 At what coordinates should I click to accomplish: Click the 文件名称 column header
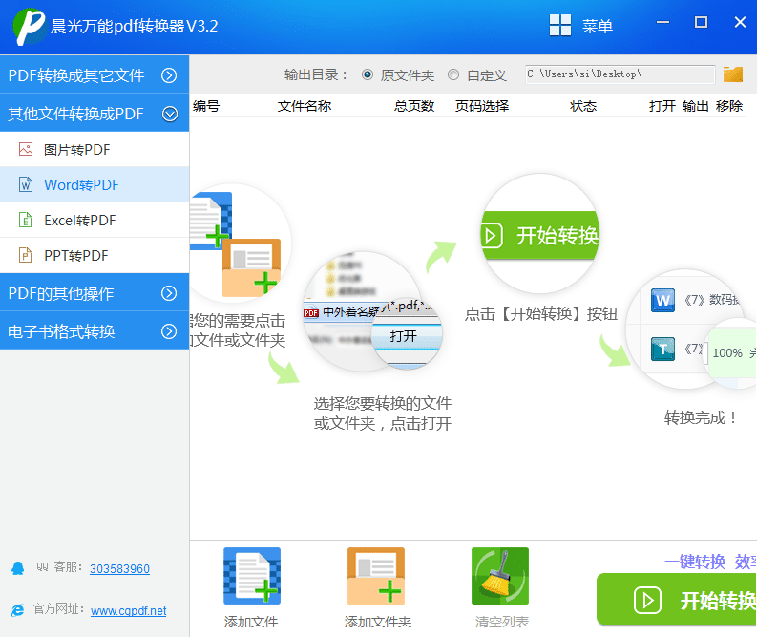pos(305,106)
